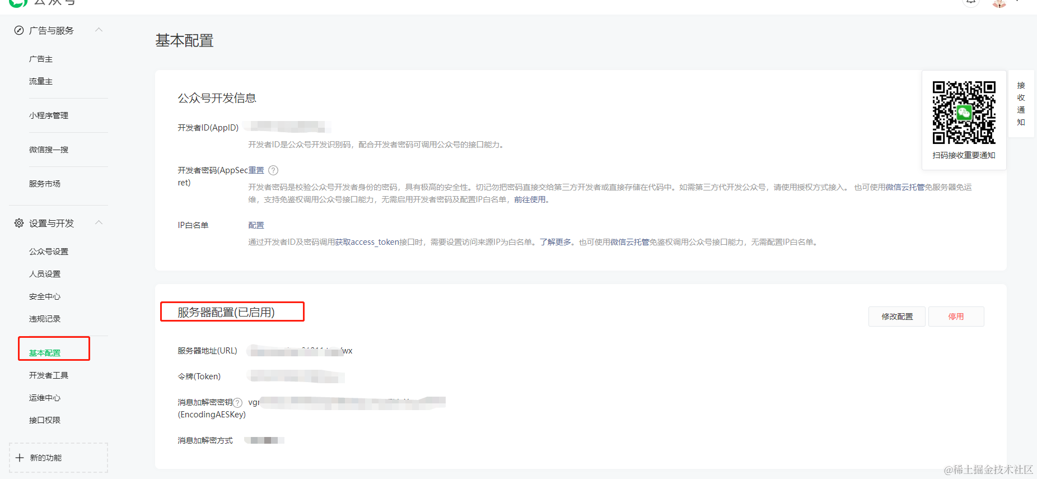Viewport: 1037px width, 479px height.
Task: Collapse the 广告与服务 section chevron
Action: point(99,30)
